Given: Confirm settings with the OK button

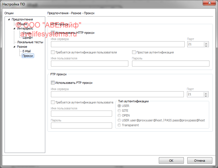Looking at the screenshot, I should [171, 161].
